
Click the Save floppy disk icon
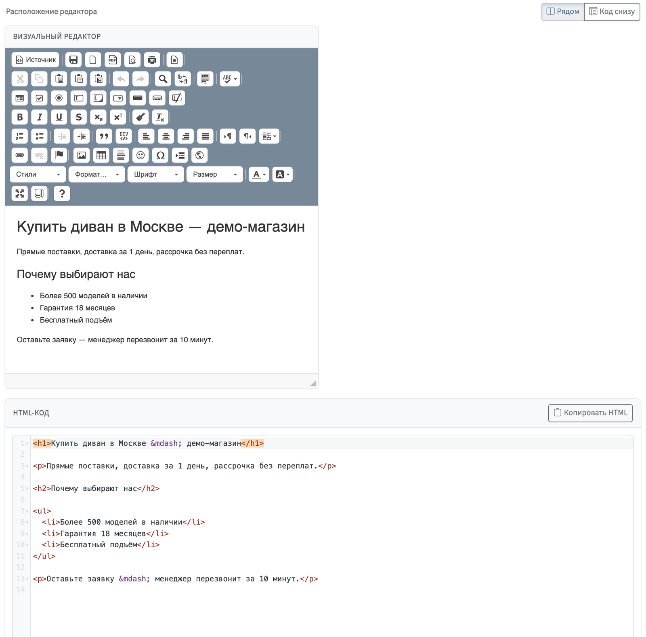73,60
